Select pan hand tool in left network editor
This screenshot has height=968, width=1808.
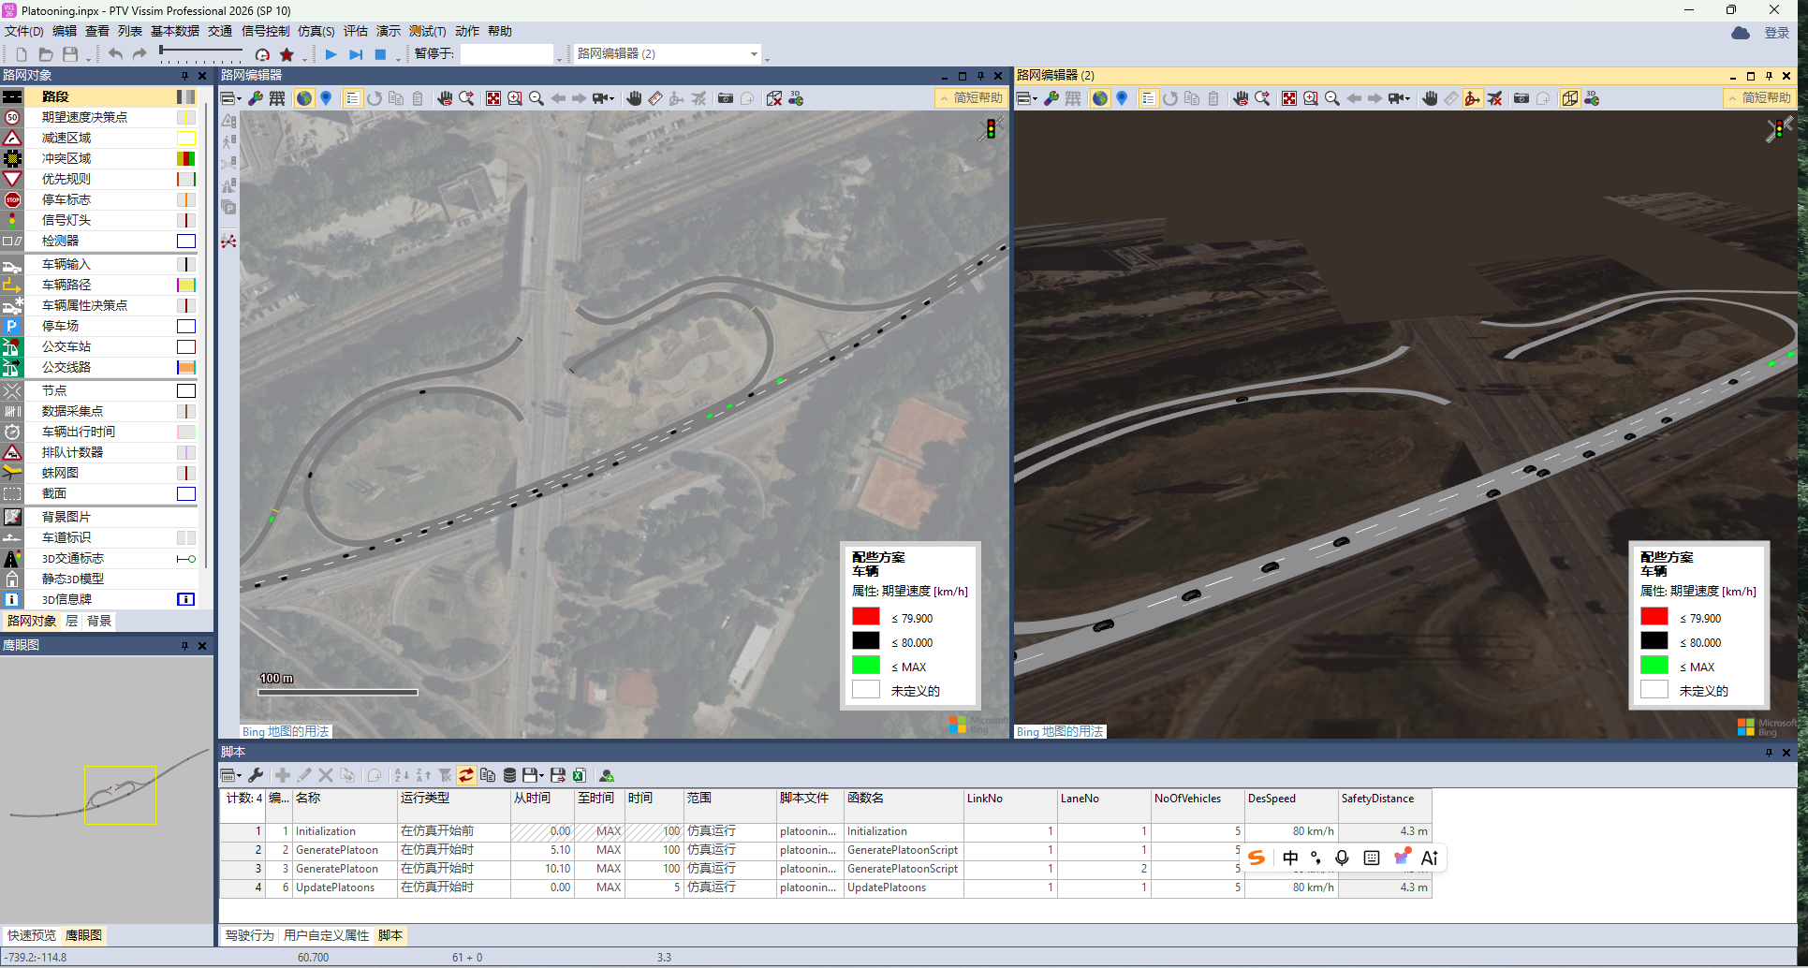coord(634,98)
